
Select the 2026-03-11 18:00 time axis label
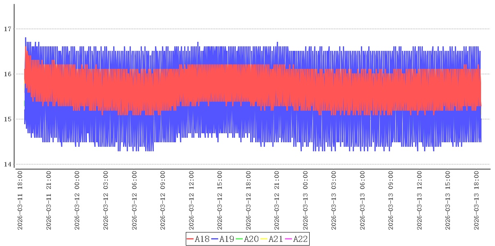[21, 200]
